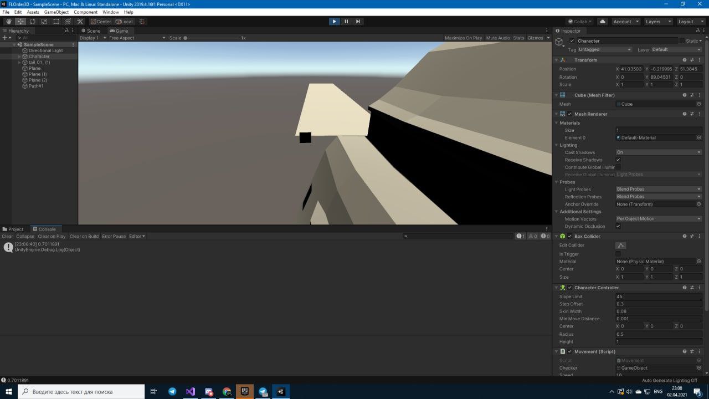Viewport: 709px width, 399px height.
Task: Open the Cast Shadows dropdown
Action: tap(659, 152)
